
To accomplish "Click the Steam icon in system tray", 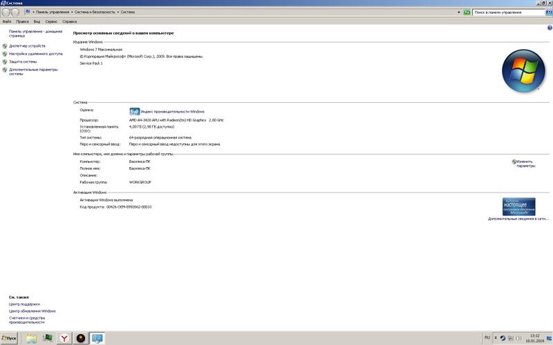I will (503, 338).
